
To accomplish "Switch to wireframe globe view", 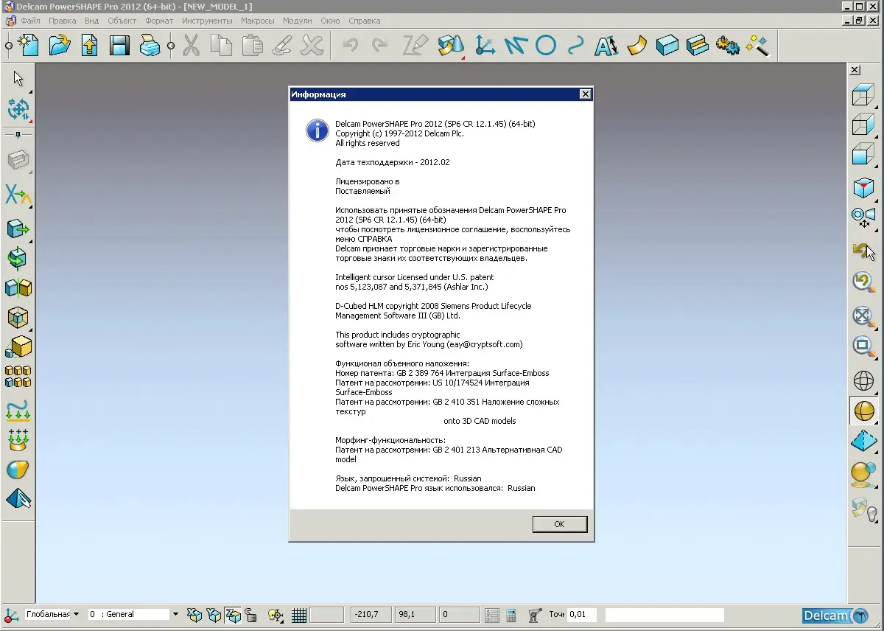I will 863,380.
